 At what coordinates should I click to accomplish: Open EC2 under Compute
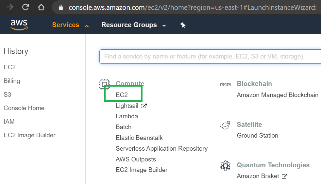122,95
